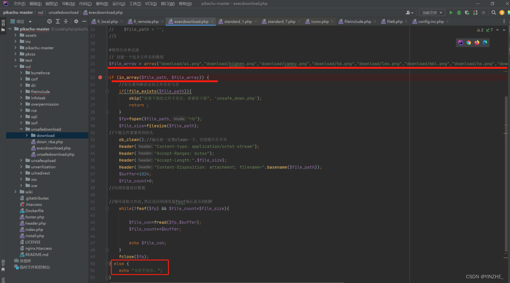Switch to config.inc.php tab
This screenshot has width=510, height=283.
pos(431,21)
